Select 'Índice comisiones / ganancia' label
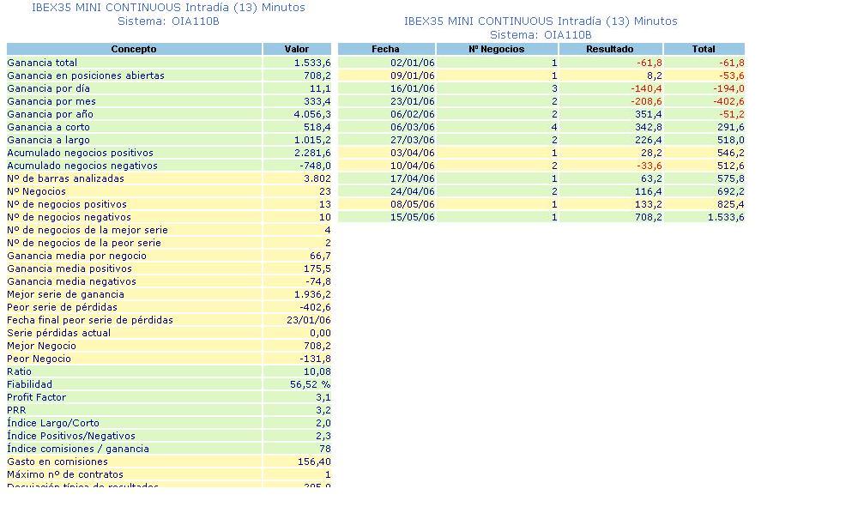The image size is (858, 525). coord(78,449)
